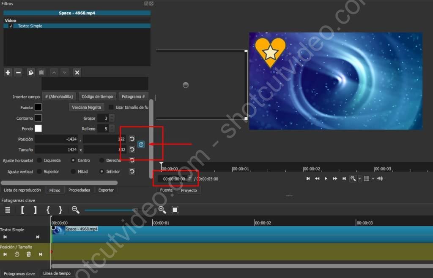The image size is (433, 278).
Task: Insert Código de tiempo field
Action: coord(97,96)
